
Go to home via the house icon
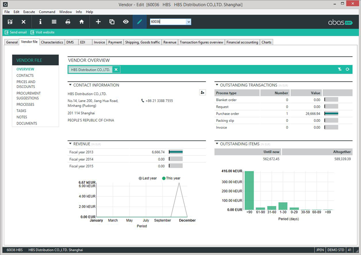[82, 22]
